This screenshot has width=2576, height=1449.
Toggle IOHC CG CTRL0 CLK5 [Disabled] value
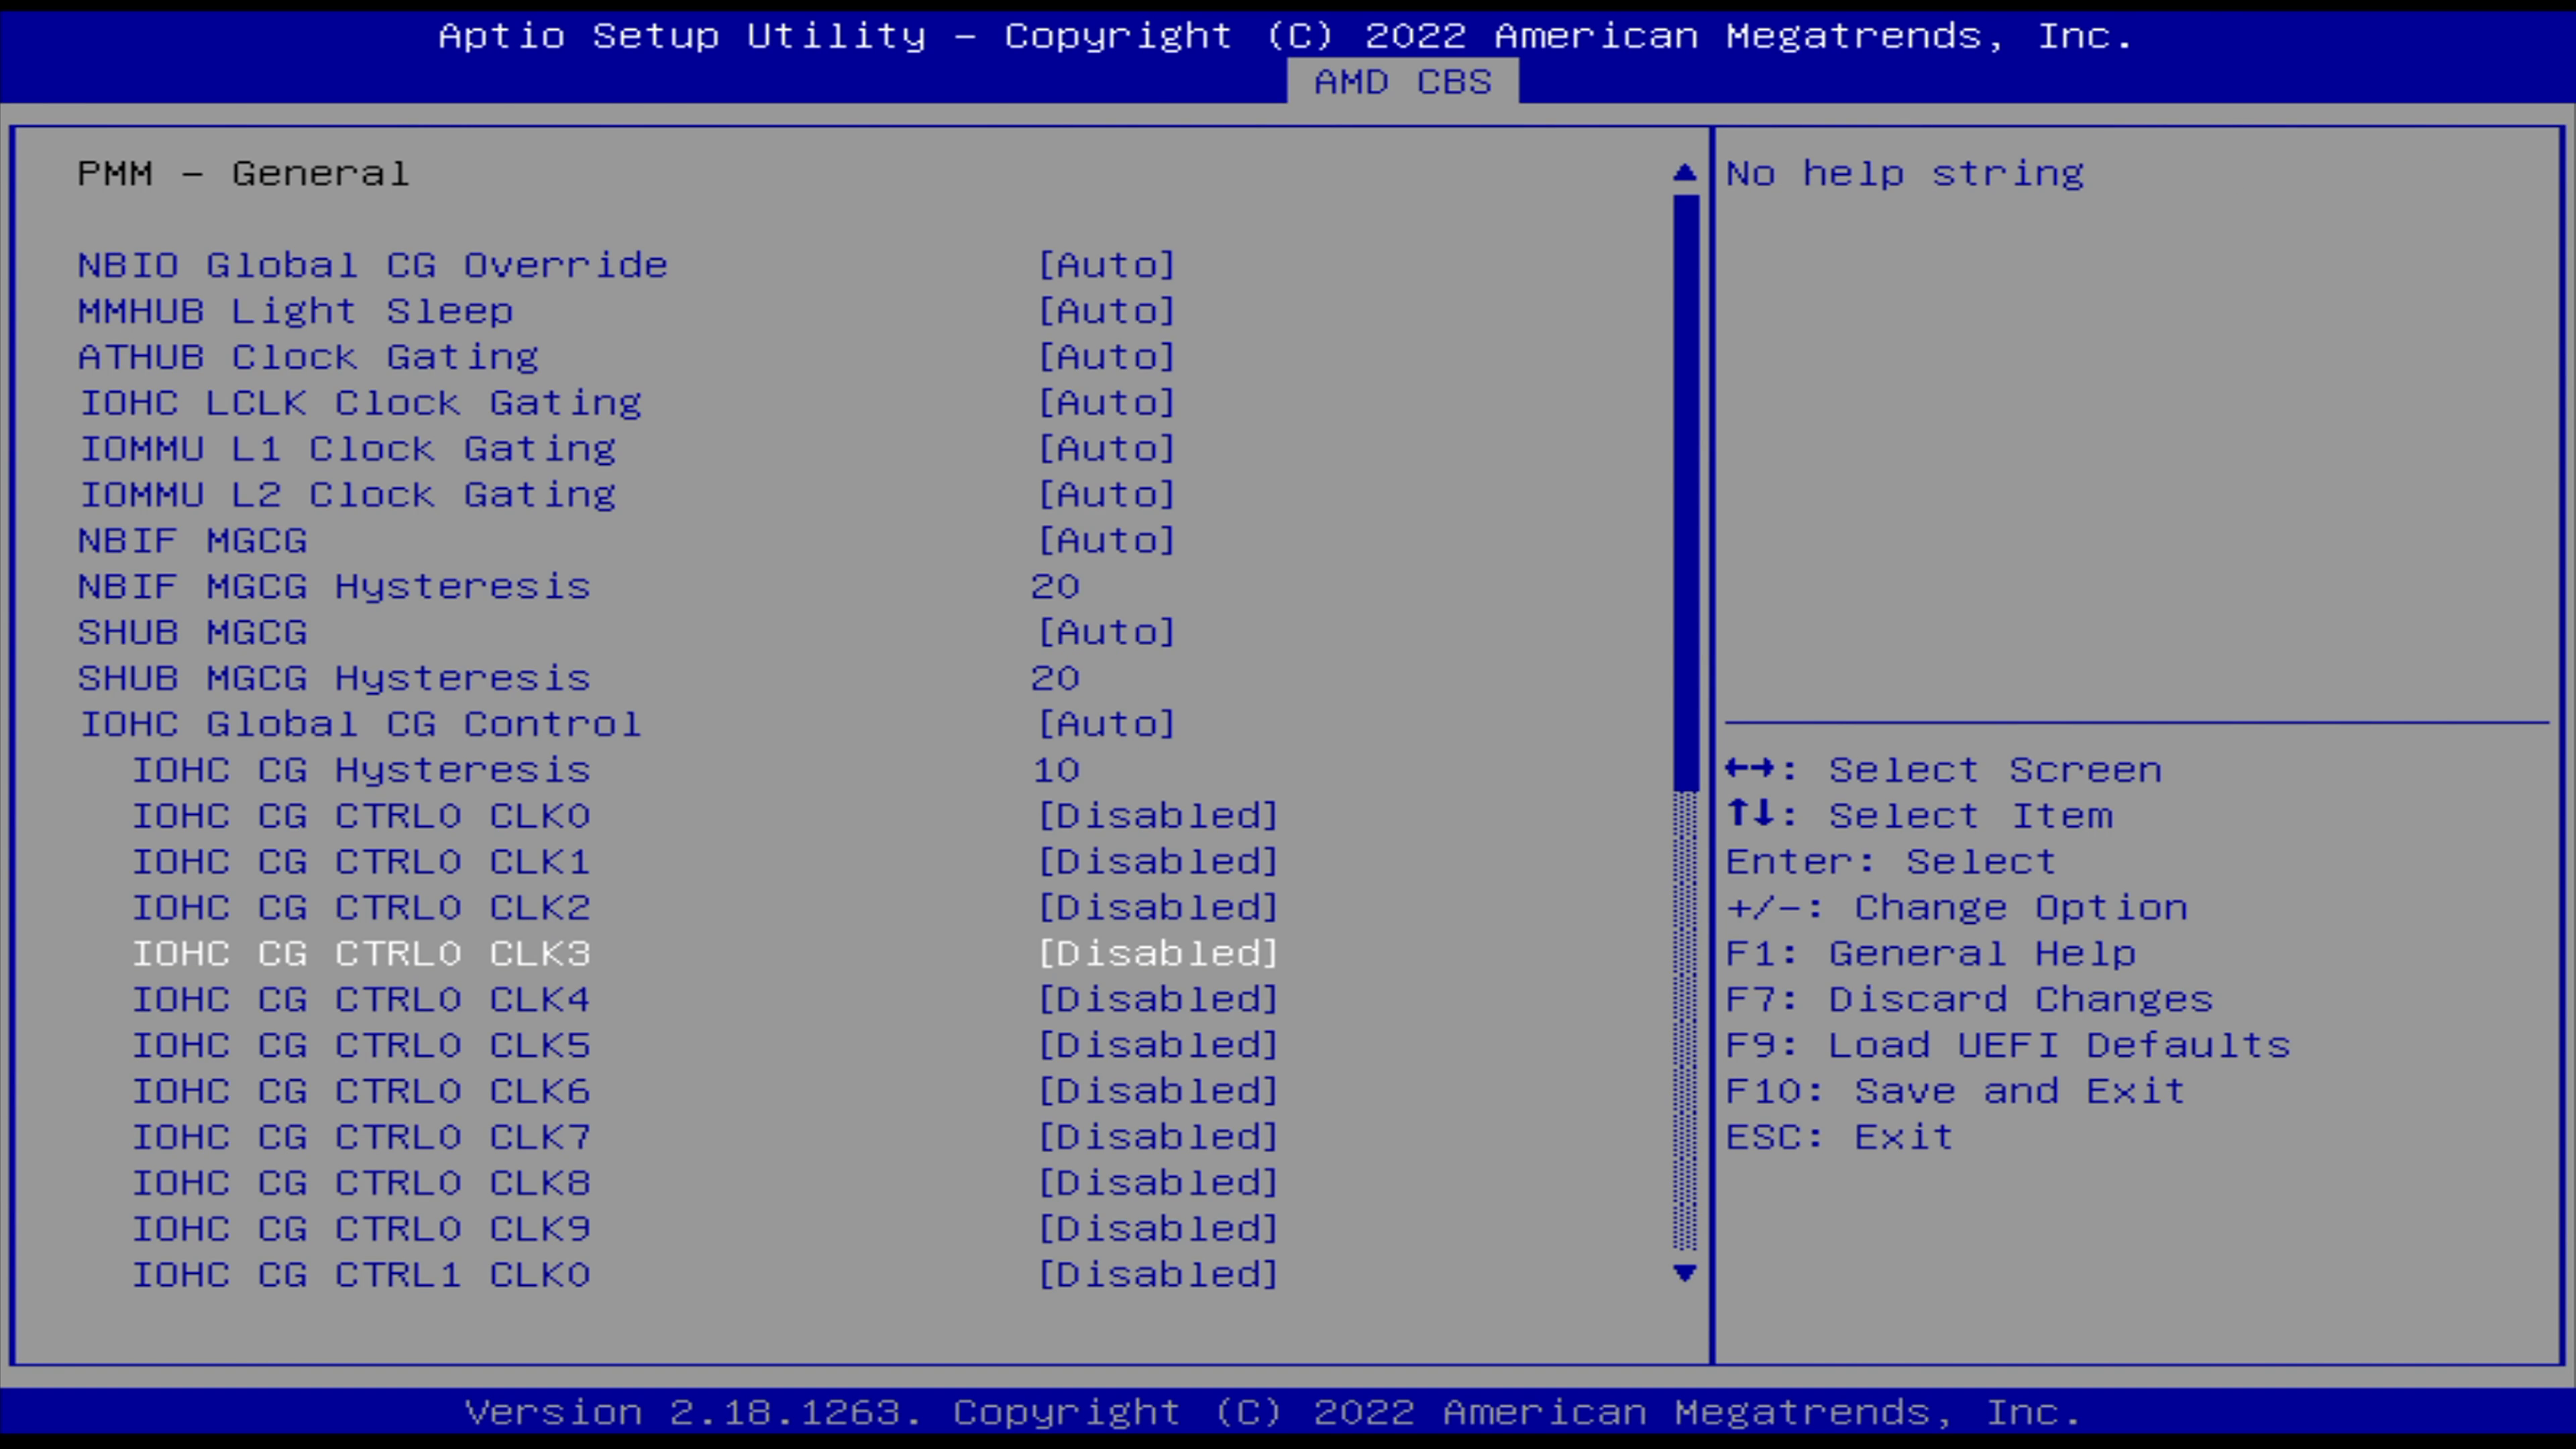(x=1158, y=1046)
